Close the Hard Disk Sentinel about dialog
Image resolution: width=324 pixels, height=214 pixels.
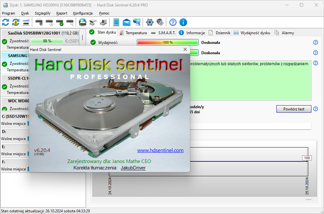click(185, 49)
